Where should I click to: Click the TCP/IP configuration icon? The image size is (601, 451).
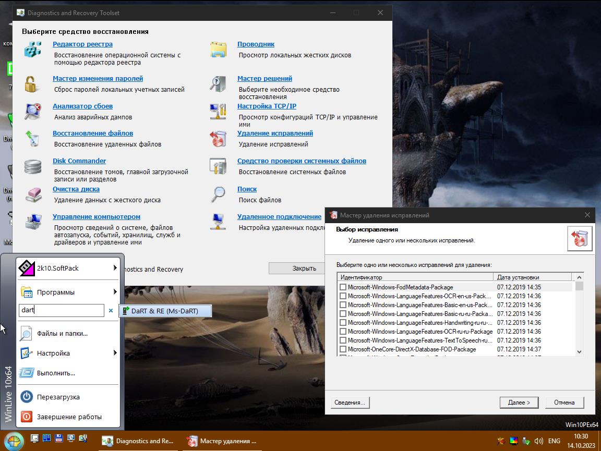pos(218,111)
